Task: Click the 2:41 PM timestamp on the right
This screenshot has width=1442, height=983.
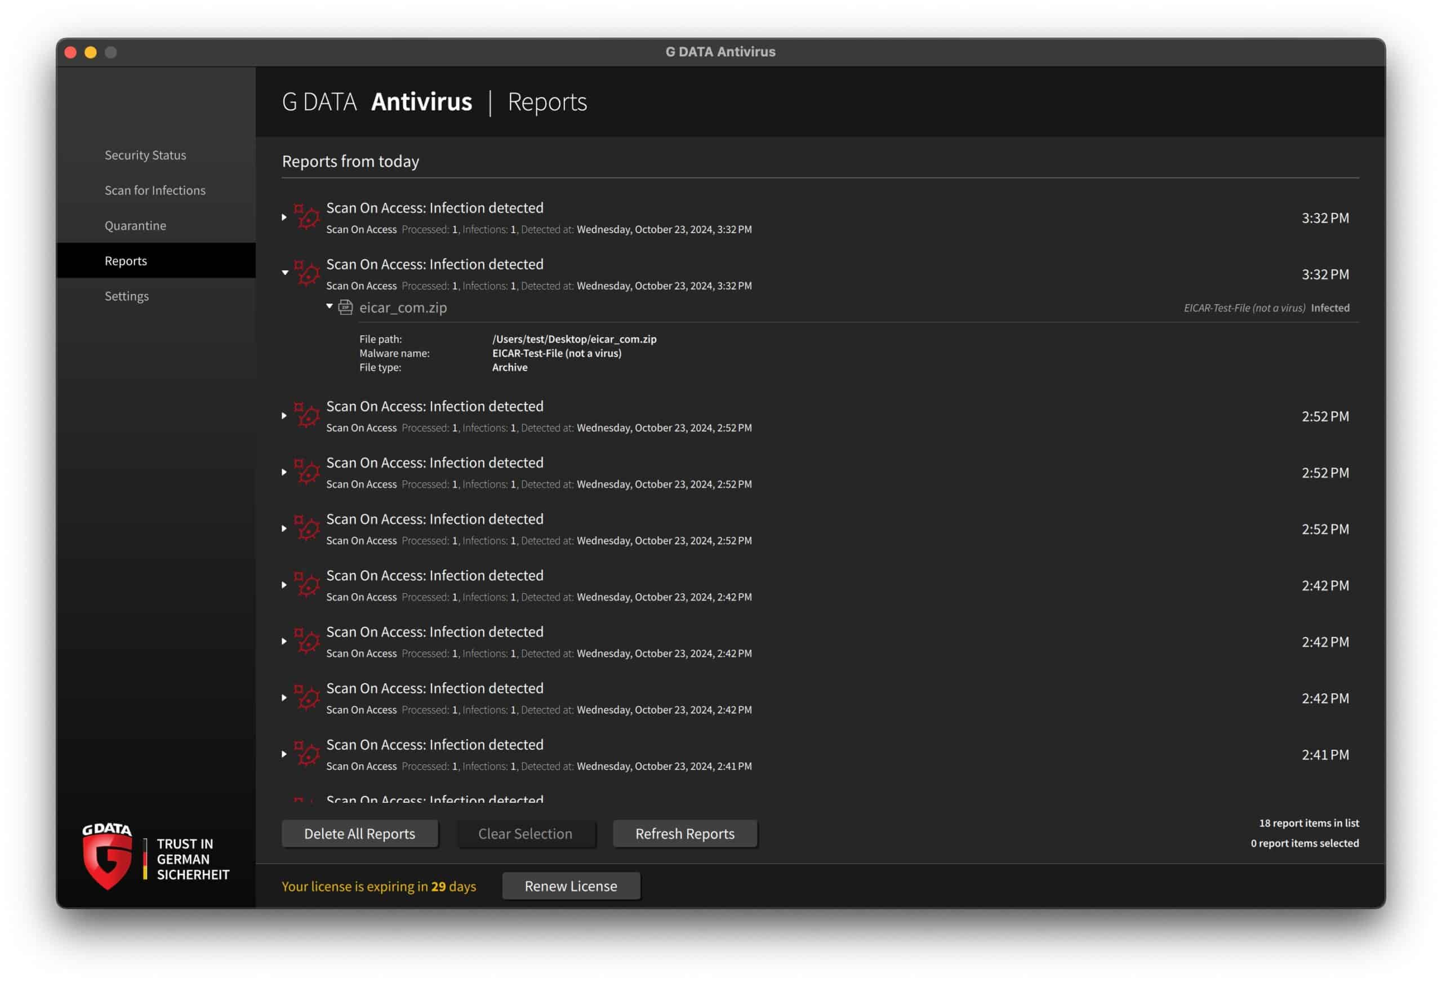Action: coord(1325,755)
